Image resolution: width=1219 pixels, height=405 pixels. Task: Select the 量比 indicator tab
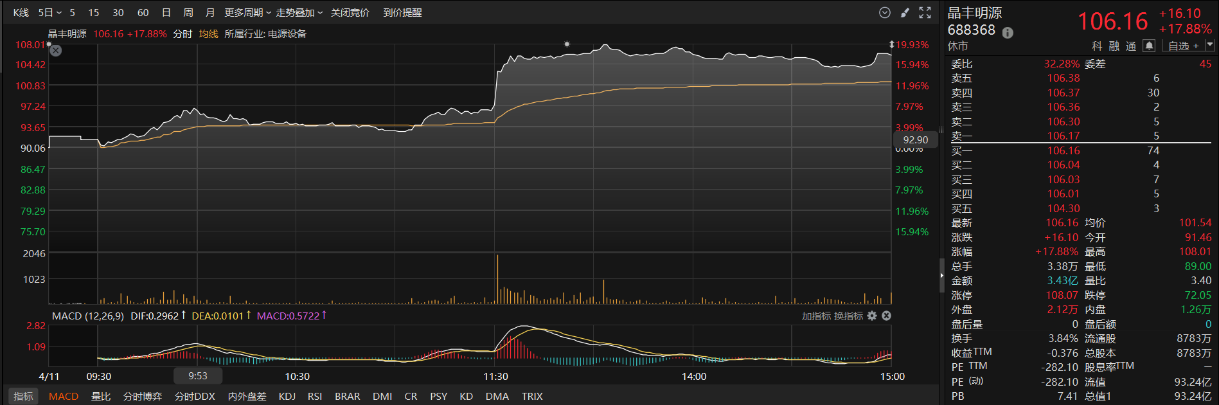[101, 397]
